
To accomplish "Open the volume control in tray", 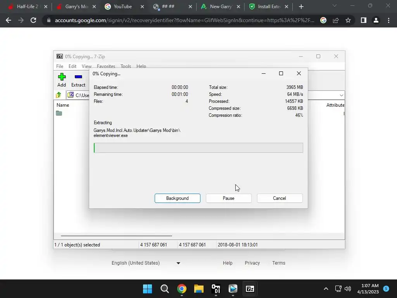I will [348, 289].
